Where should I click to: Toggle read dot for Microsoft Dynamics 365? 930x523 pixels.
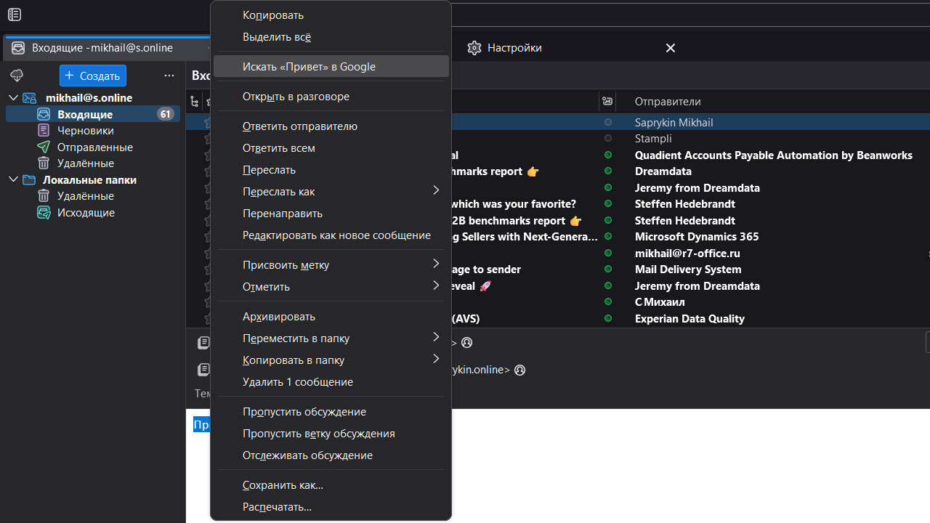pos(608,237)
